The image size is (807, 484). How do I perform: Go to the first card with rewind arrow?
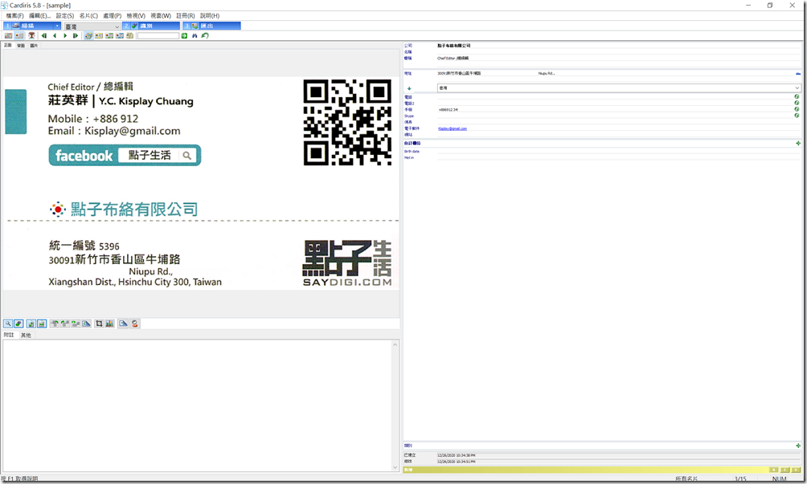click(x=43, y=35)
